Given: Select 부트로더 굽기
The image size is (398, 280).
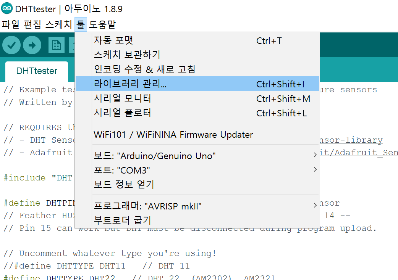Looking at the screenshot, I should [197, 220].
